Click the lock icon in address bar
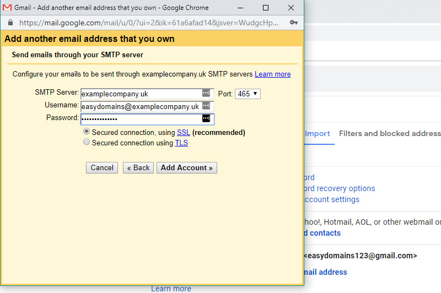441x293 pixels. tap(10, 23)
